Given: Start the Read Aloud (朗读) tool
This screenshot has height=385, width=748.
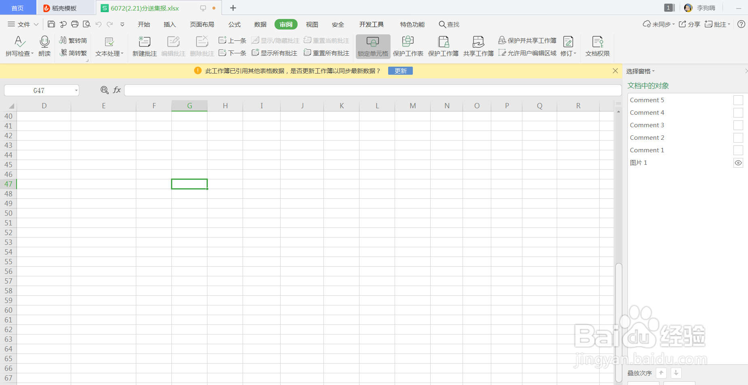Looking at the screenshot, I should (x=44, y=46).
